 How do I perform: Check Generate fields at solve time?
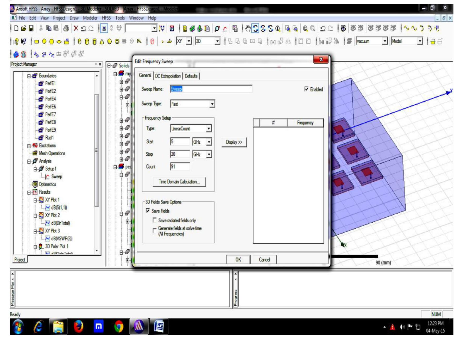tap(155, 231)
